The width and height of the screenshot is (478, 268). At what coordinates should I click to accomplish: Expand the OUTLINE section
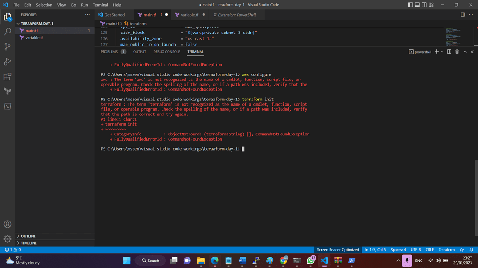tap(28, 236)
